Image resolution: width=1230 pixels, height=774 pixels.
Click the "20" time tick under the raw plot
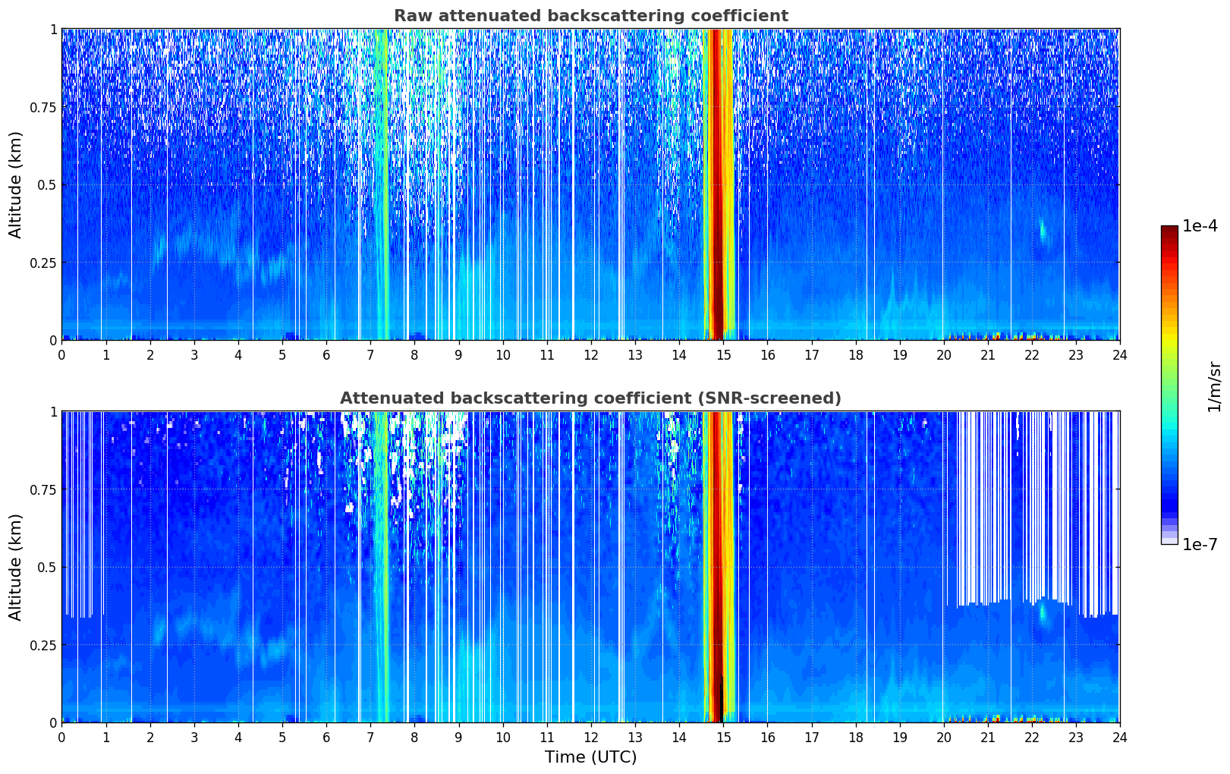(x=944, y=355)
